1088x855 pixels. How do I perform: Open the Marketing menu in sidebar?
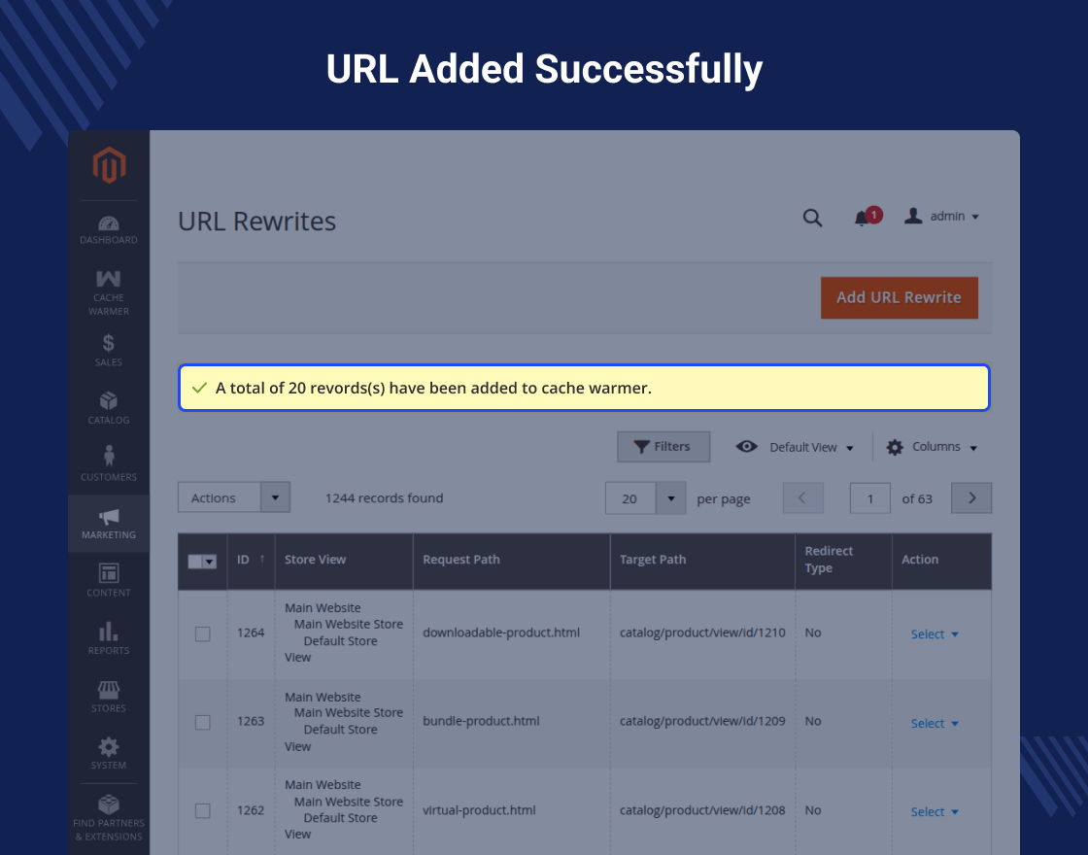[109, 524]
